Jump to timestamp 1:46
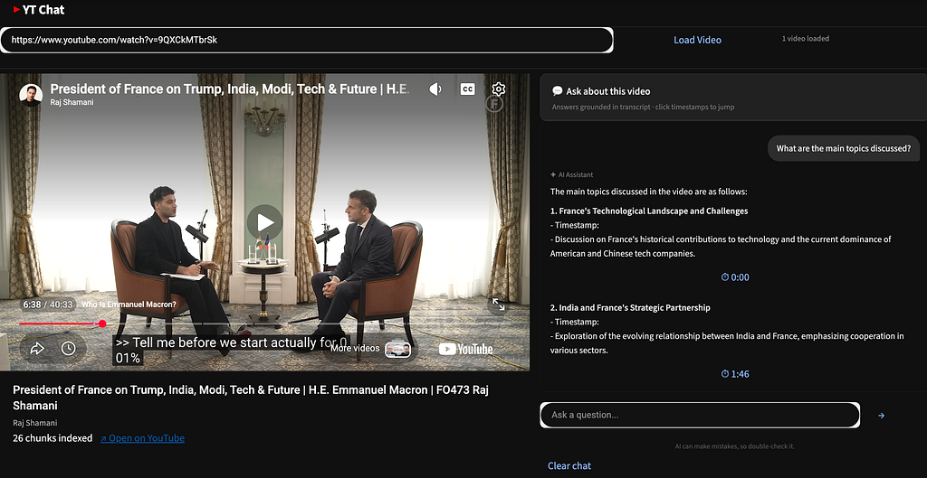 (735, 374)
